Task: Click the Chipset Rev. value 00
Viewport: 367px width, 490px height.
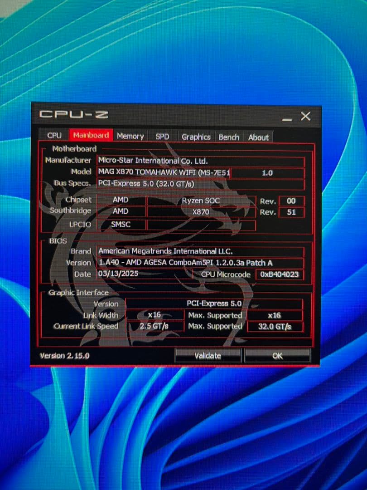Action: tap(291, 201)
